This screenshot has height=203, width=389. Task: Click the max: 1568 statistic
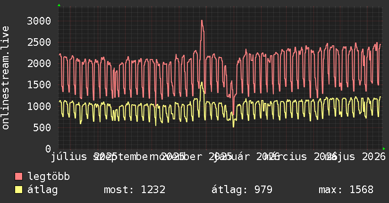coord(346,190)
